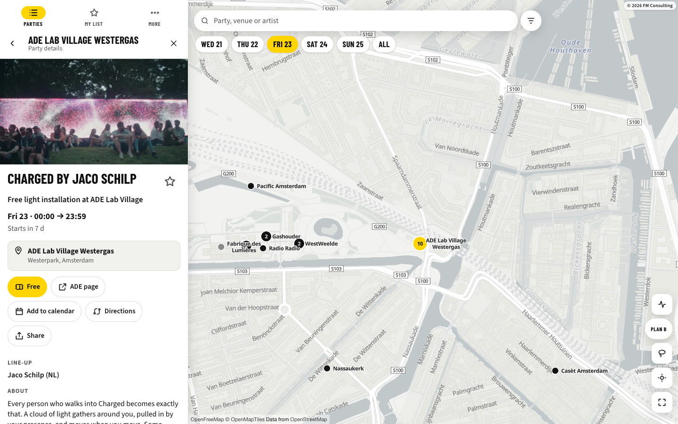The width and height of the screenshot is (678, 424).
Task: Open the More menu tab
Action: click(x=154, y=17)
